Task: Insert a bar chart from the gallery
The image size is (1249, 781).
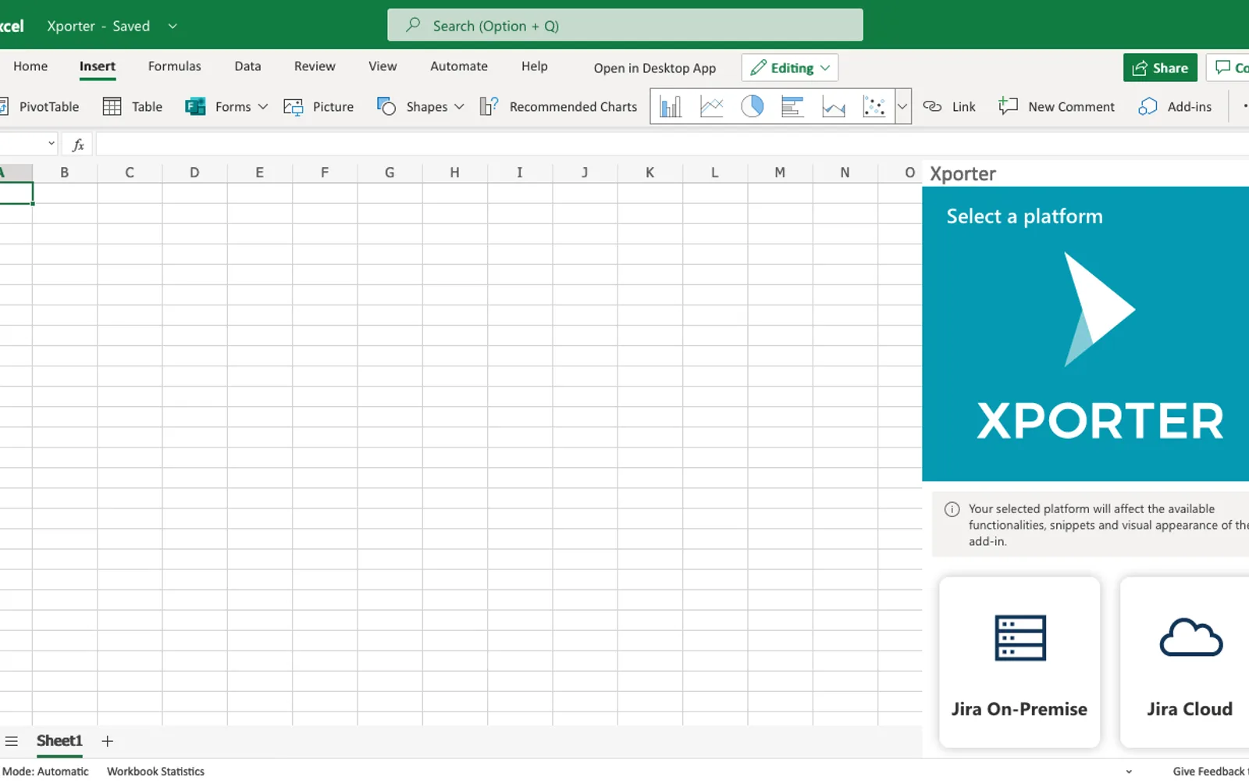Action: pos(792,106)
